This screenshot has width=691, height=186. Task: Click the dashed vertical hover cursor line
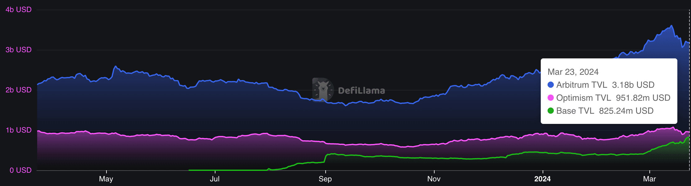click(x=689, y=90)
